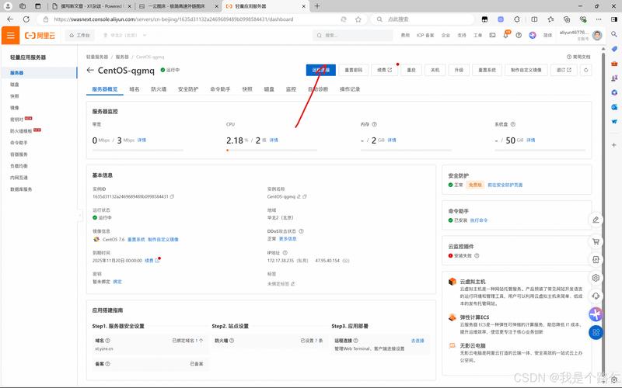
Task: Open 详情 link for bandwidth
Action: tap(142, 140)
